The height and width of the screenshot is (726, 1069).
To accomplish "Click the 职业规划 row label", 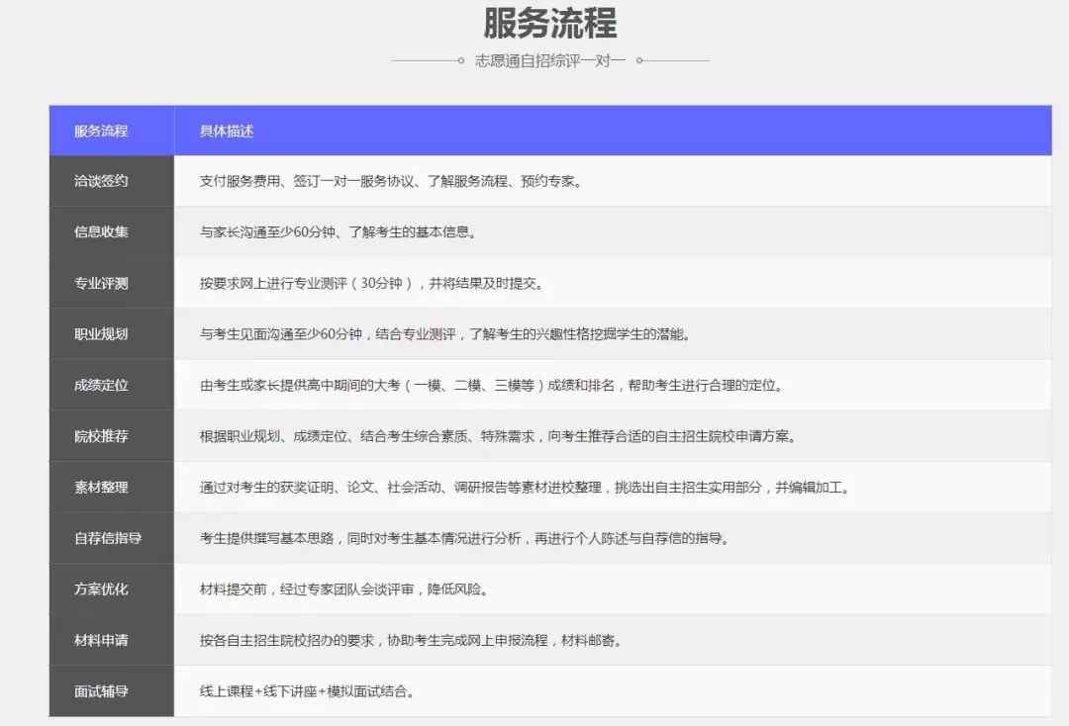I will (101, 334).
